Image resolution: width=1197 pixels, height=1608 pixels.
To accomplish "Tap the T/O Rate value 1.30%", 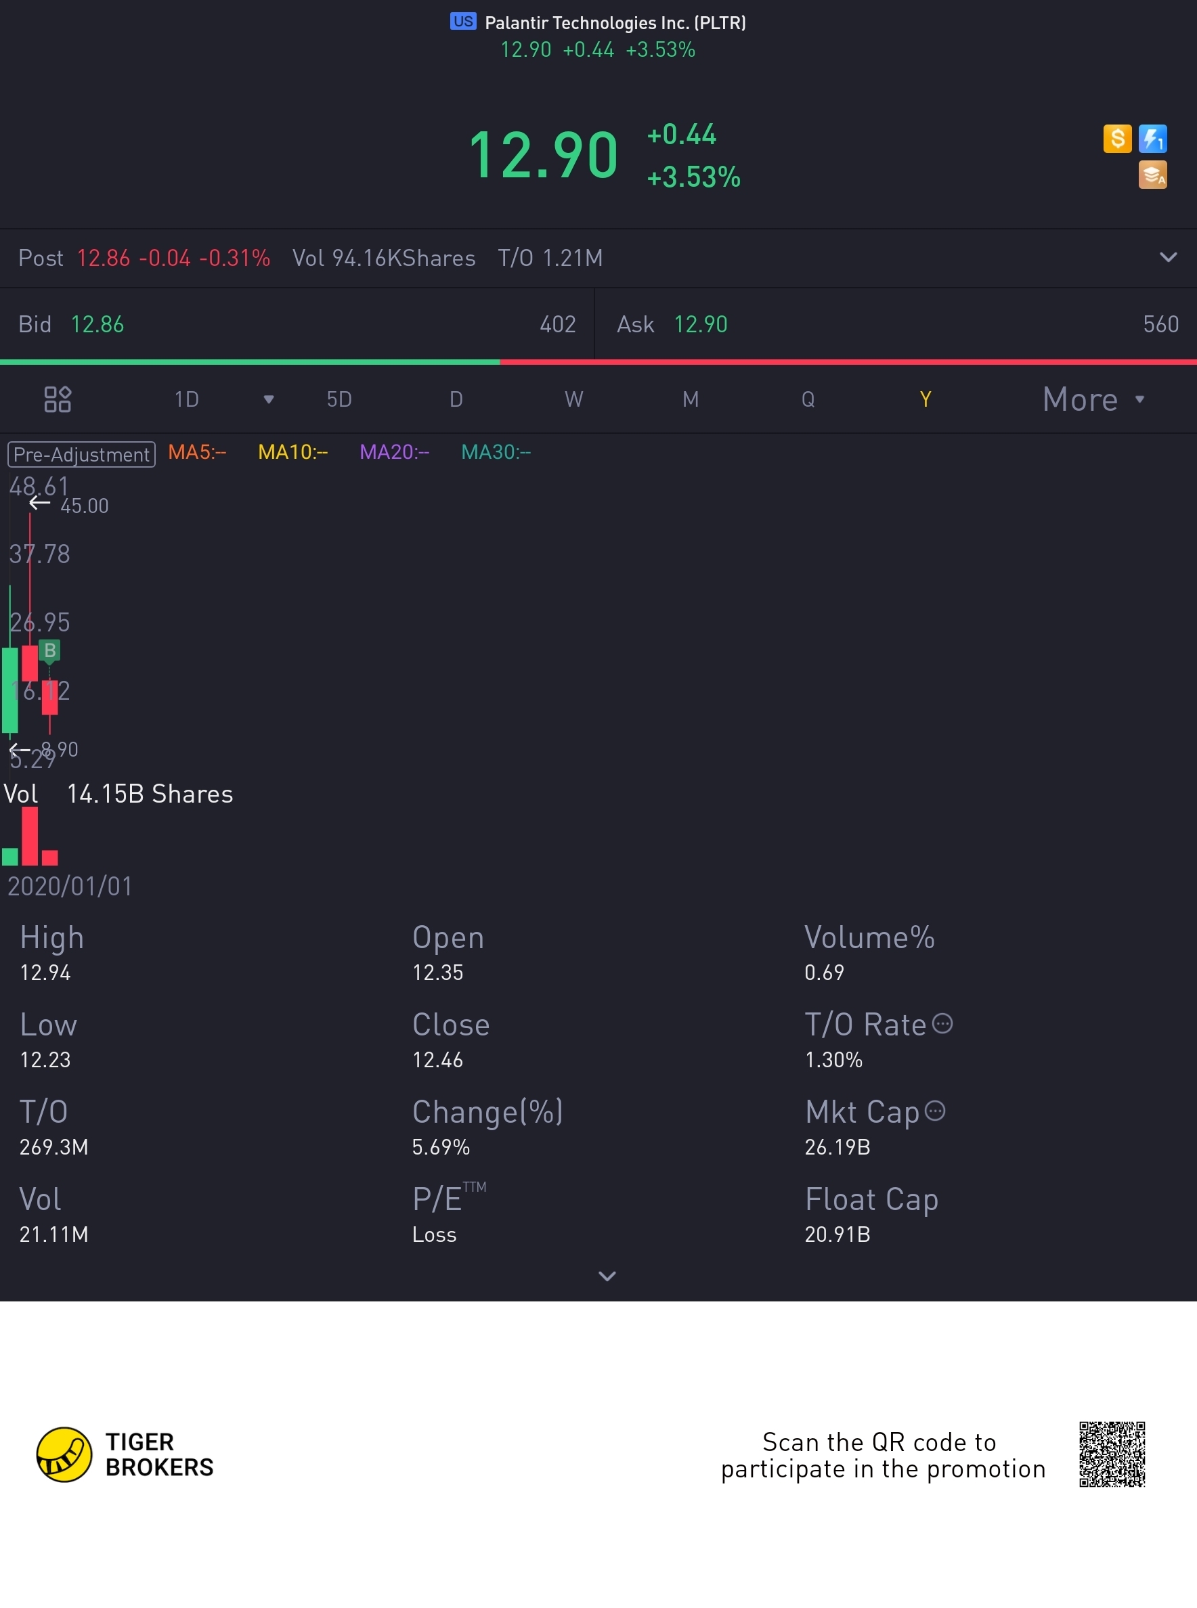I will tap(834, 1060).
